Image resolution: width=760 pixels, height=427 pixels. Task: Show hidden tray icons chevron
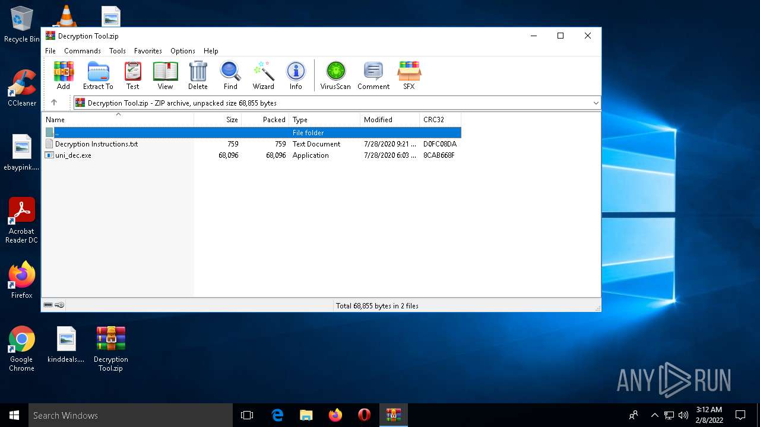point(655,415)
